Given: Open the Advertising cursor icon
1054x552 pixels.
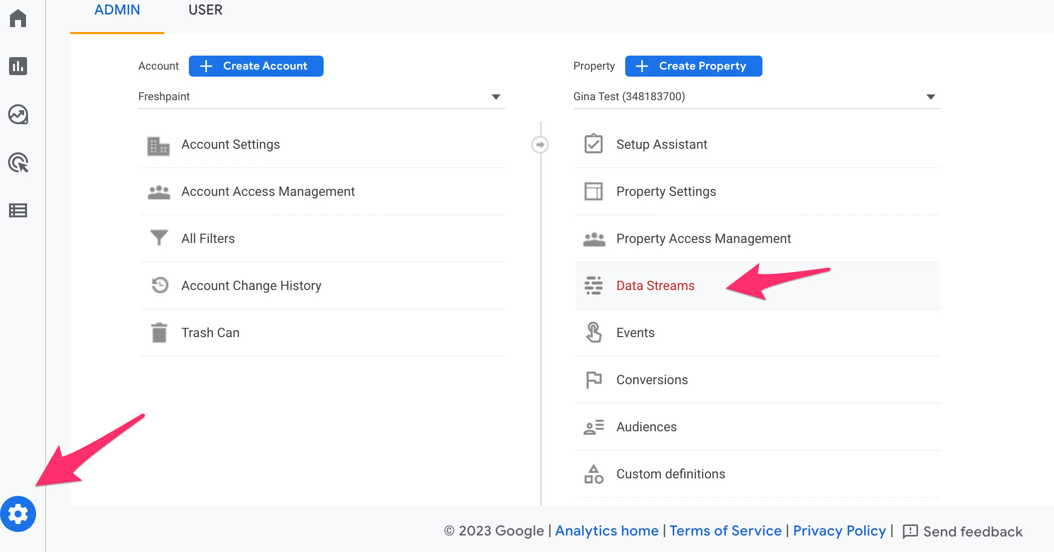Looking at the screenshot, I should (18, 163).
